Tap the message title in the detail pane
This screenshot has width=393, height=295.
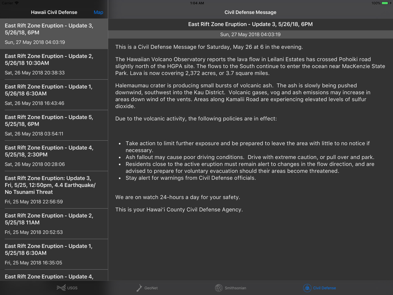click(250, 24)
